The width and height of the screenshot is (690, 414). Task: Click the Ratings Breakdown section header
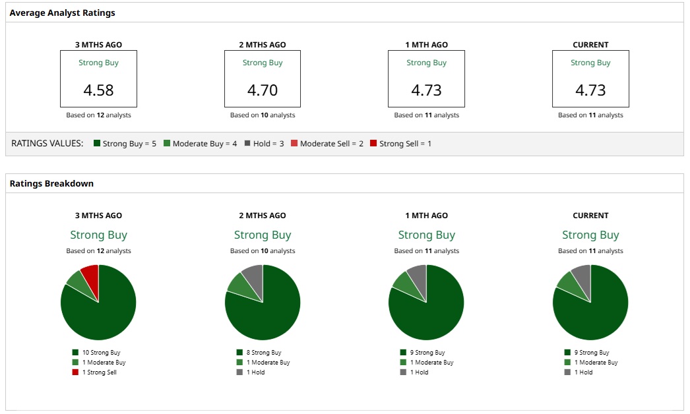[52, 183]
